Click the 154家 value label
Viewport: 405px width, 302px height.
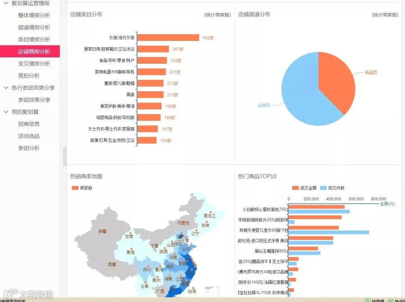pyautogui.click(x=166, y=141)
